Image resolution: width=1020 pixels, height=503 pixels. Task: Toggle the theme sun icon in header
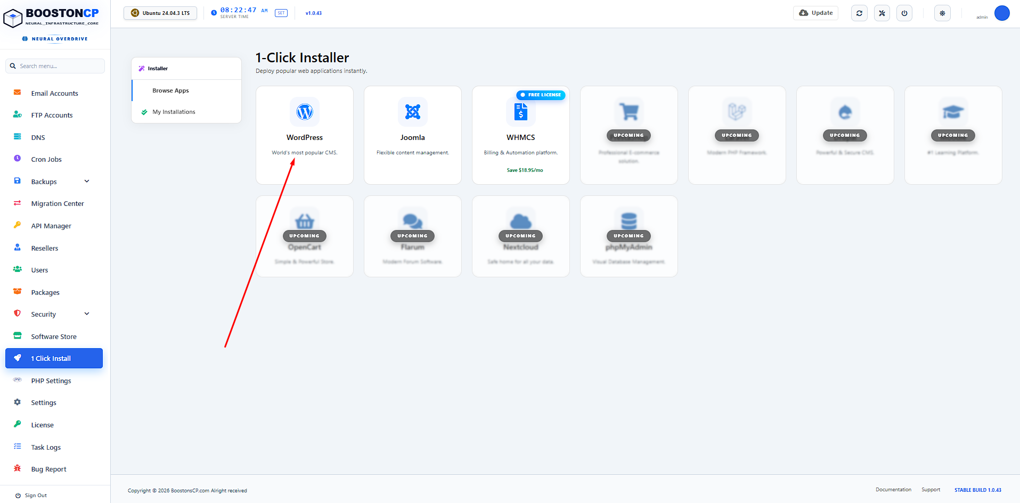pos(942,13)
